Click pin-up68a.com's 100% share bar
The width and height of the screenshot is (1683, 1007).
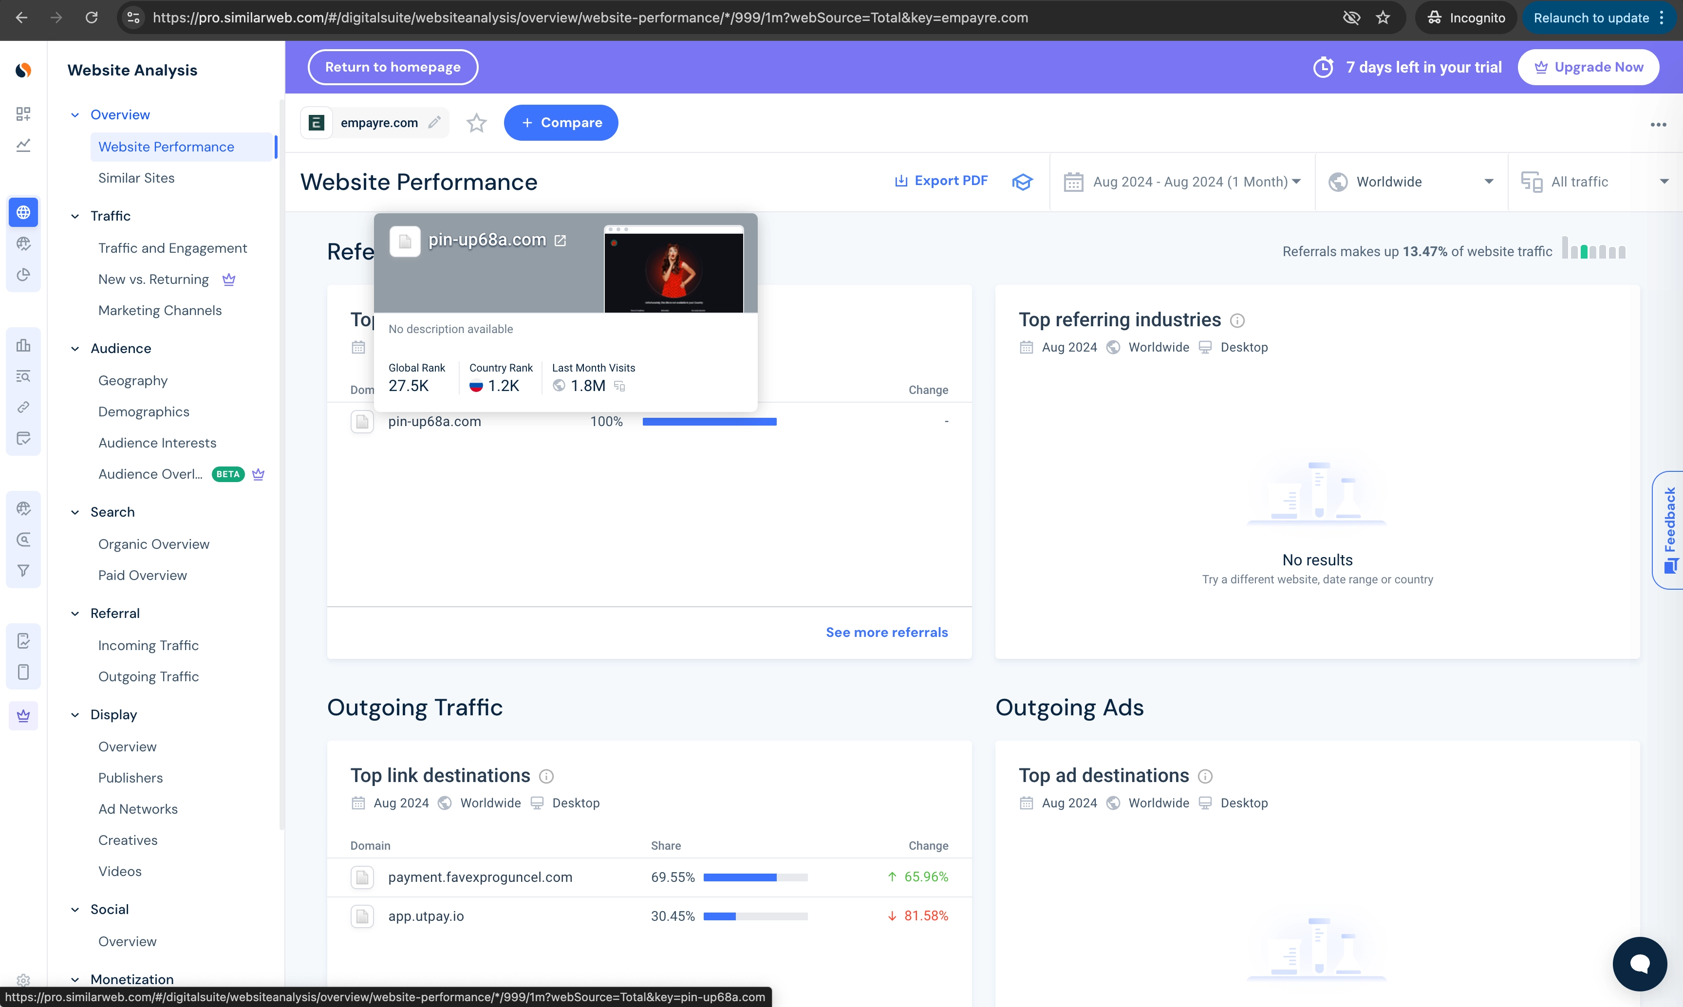(x=709, y=421)
